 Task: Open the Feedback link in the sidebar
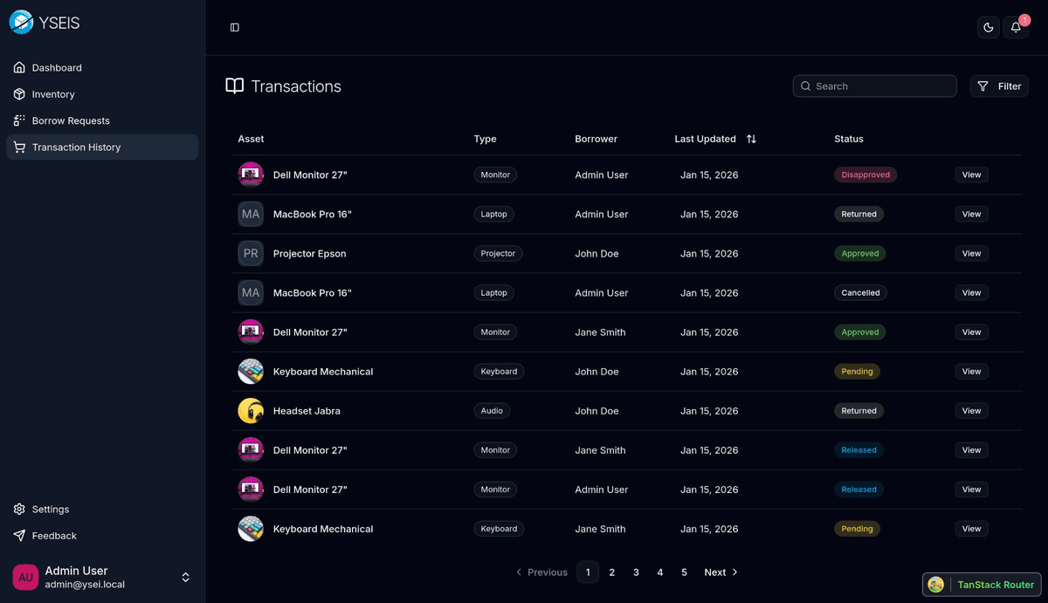pyautogui.click(x=54, y=536)
